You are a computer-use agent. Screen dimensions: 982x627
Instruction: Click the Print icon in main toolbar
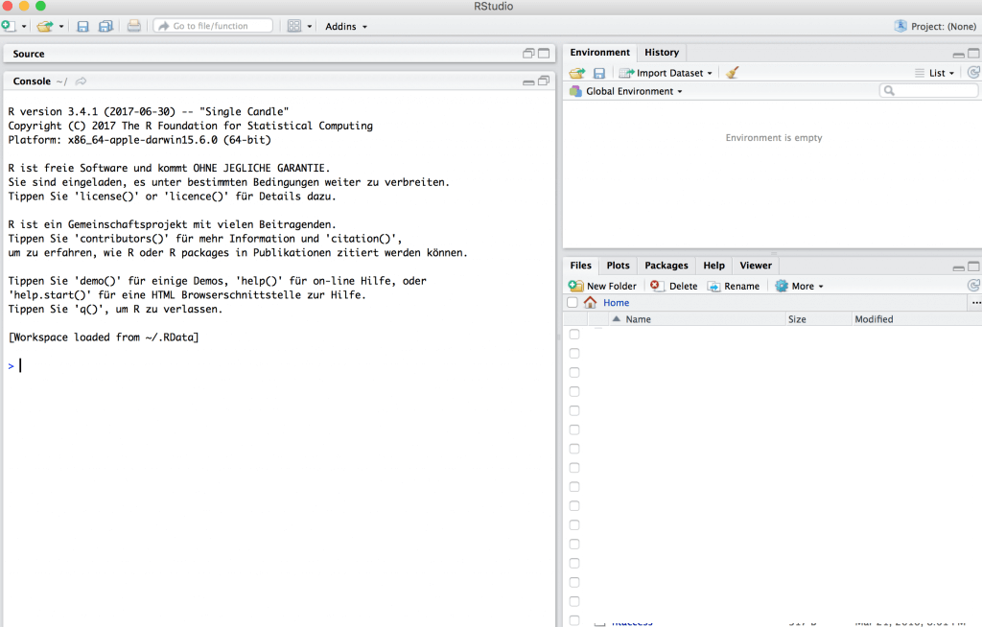click(134, 26)
